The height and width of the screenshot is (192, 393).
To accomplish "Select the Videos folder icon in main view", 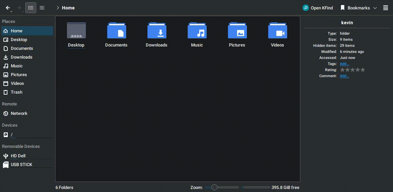I will point(277,30).
